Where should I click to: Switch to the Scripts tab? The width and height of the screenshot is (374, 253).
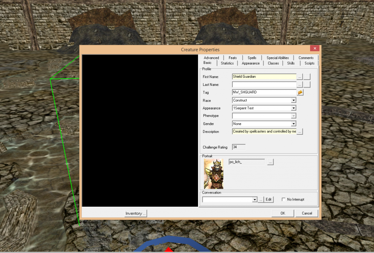click(309, 63)
